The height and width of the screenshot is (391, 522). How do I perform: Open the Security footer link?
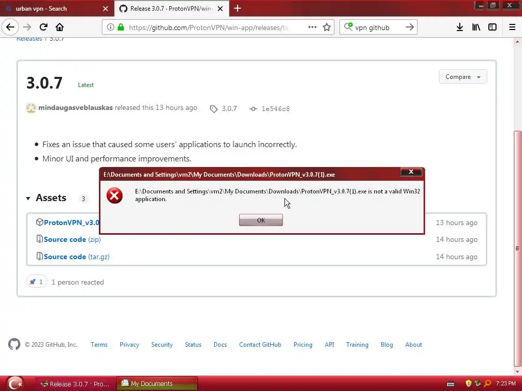162,345
